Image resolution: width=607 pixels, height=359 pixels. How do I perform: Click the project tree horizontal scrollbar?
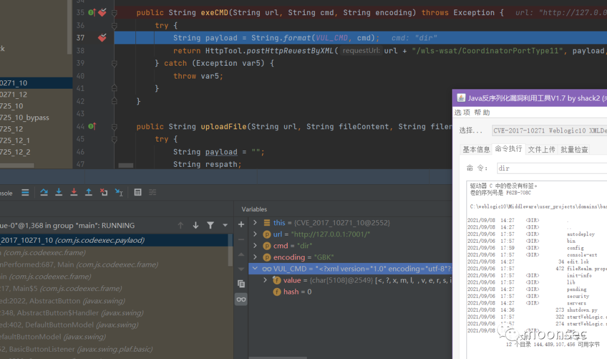tap(17, 165)
